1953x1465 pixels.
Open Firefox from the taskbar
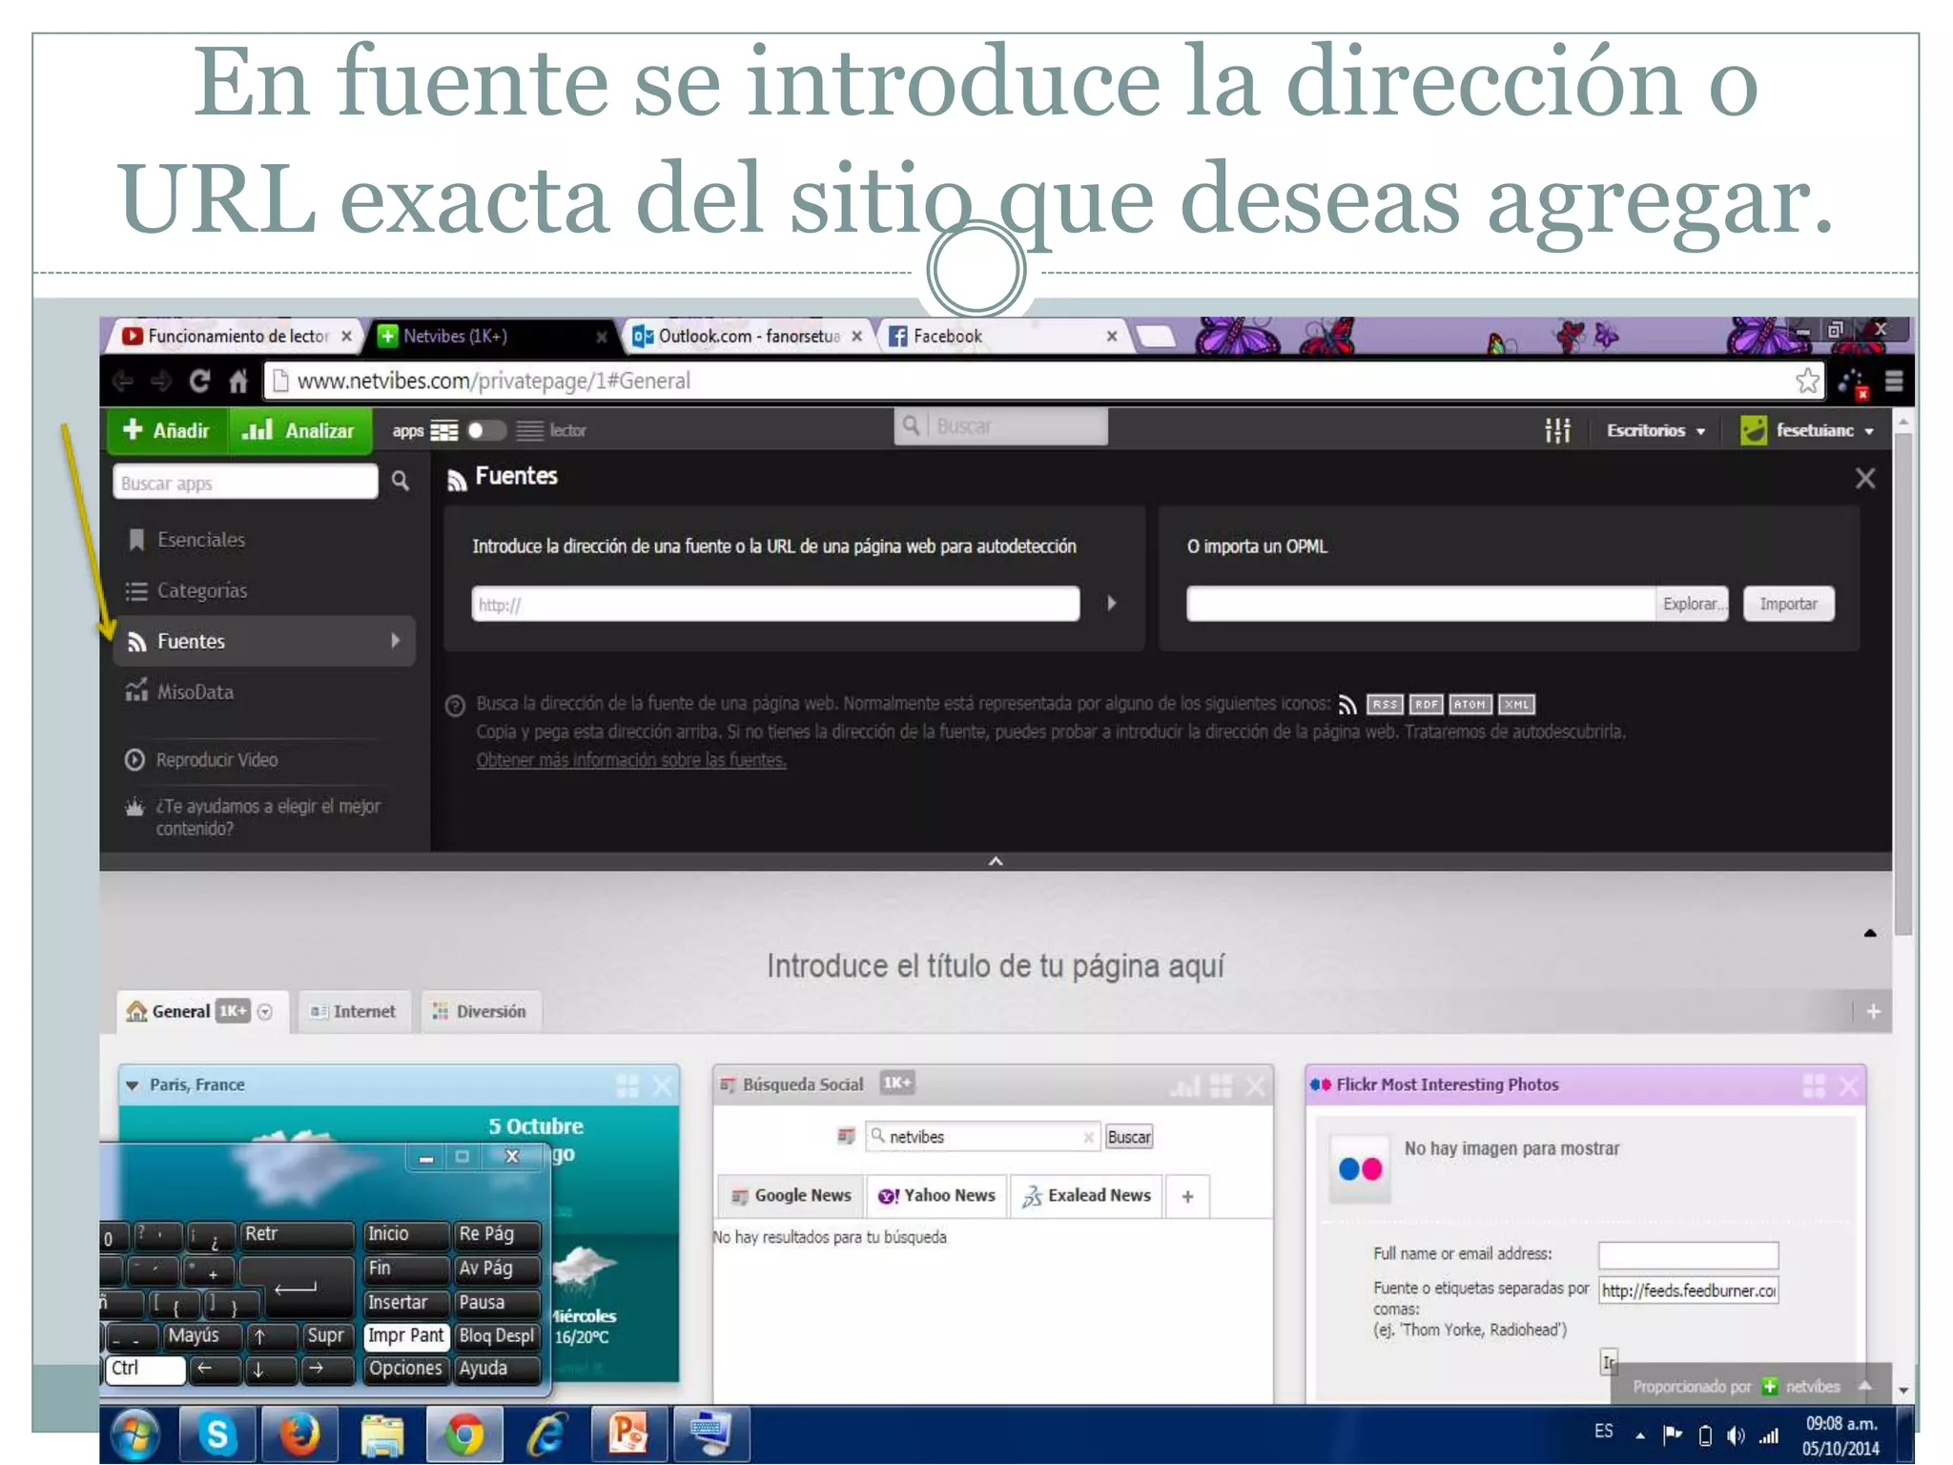299,1434
